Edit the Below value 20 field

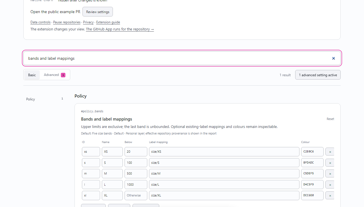point(136,152)
